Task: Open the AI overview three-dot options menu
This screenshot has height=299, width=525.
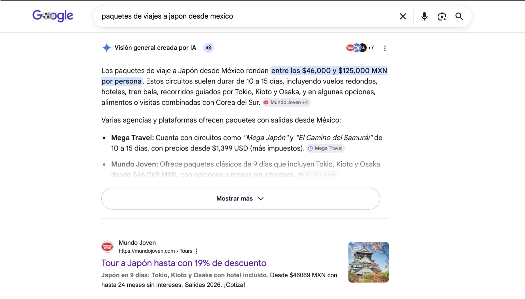Action: [385, 48]
